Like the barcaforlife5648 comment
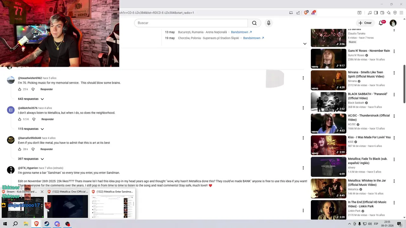This screenshot has height=228, width=406. (20, 149)
